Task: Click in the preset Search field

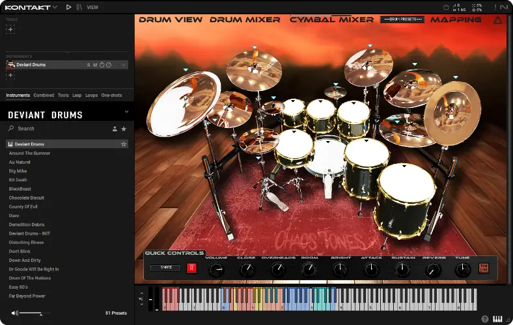Action: pos(59,129)
